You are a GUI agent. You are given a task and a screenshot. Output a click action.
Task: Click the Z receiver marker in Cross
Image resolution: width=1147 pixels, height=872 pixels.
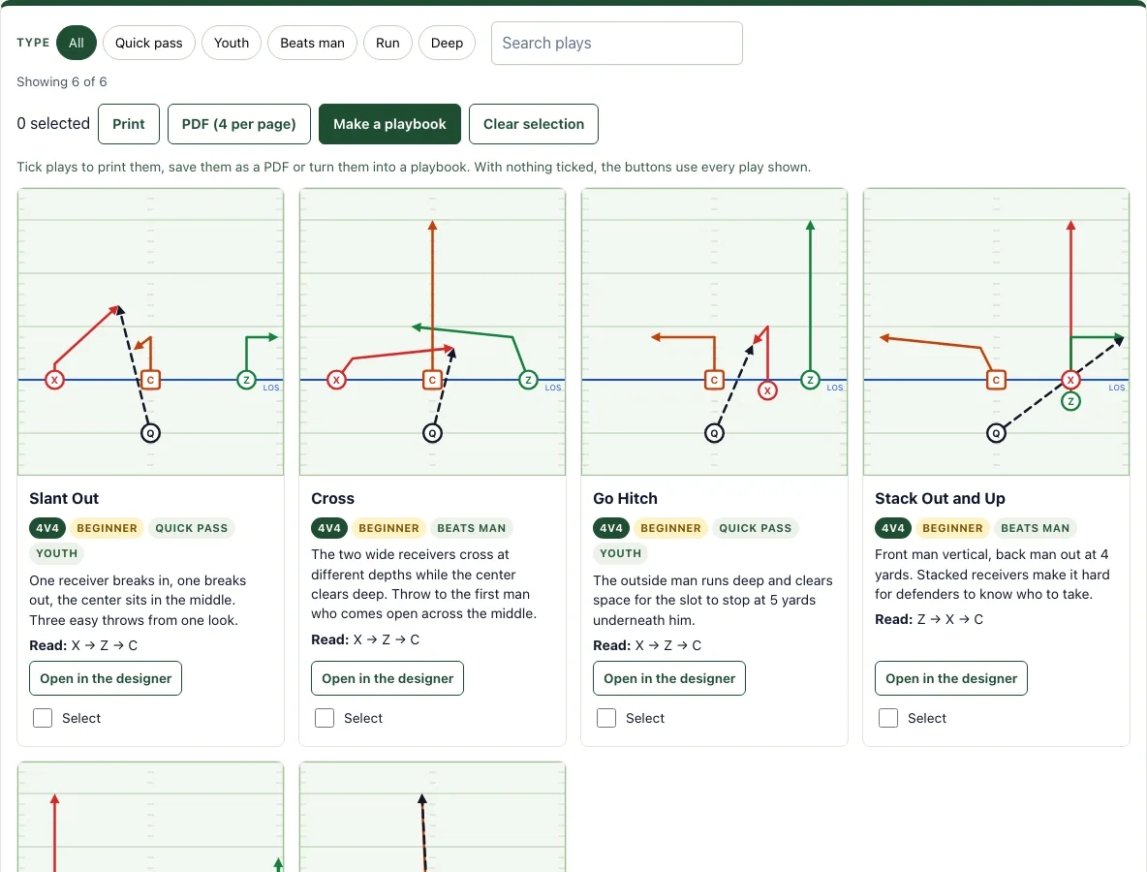[x=528, y=380]
